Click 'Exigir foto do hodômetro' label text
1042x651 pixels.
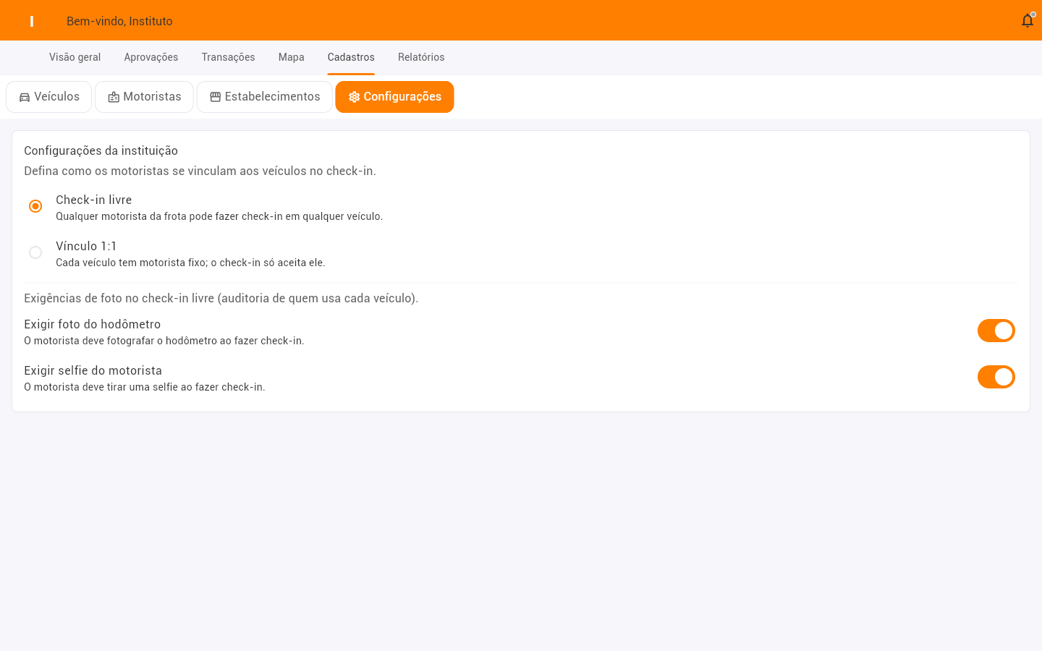coord(93,324)
